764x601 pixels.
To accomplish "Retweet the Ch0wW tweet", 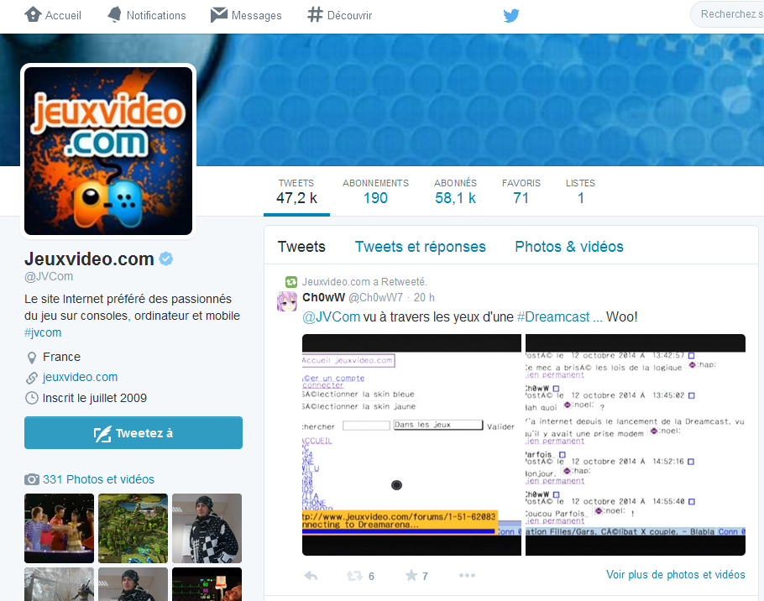I will [354, 576].
